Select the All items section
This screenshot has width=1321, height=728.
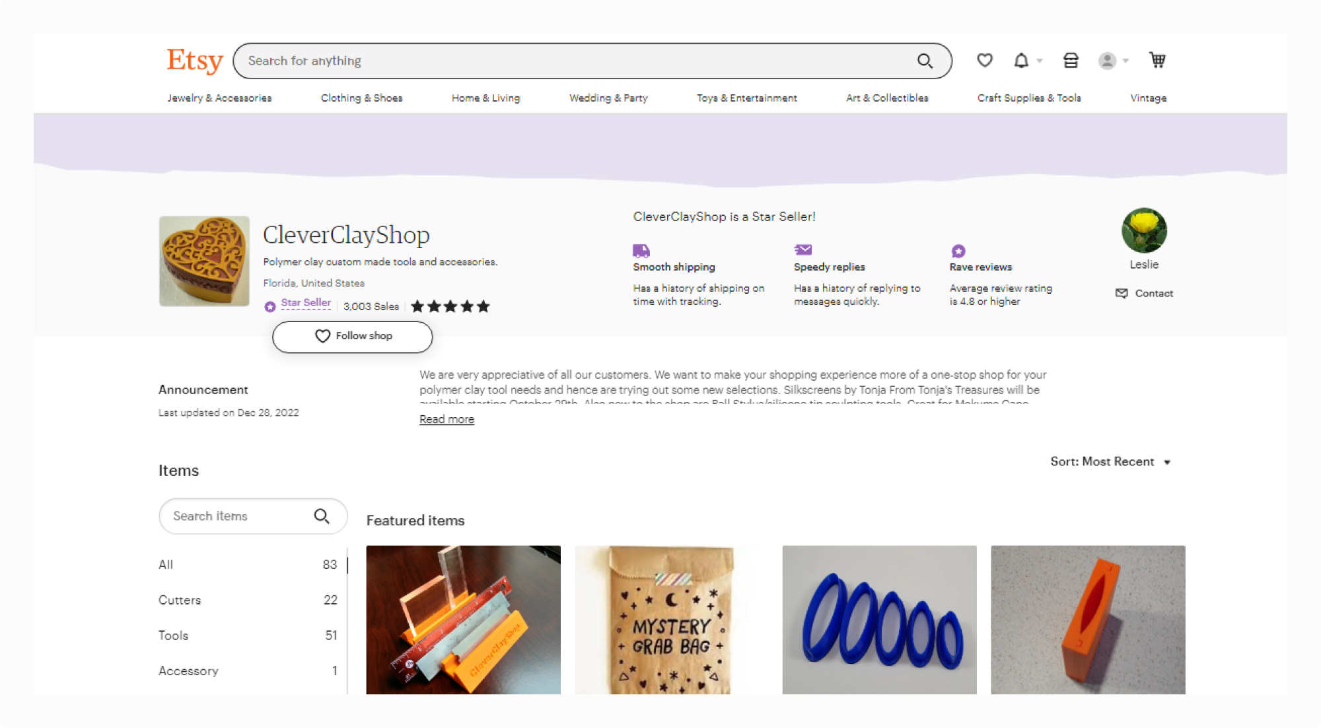[248, 564]
